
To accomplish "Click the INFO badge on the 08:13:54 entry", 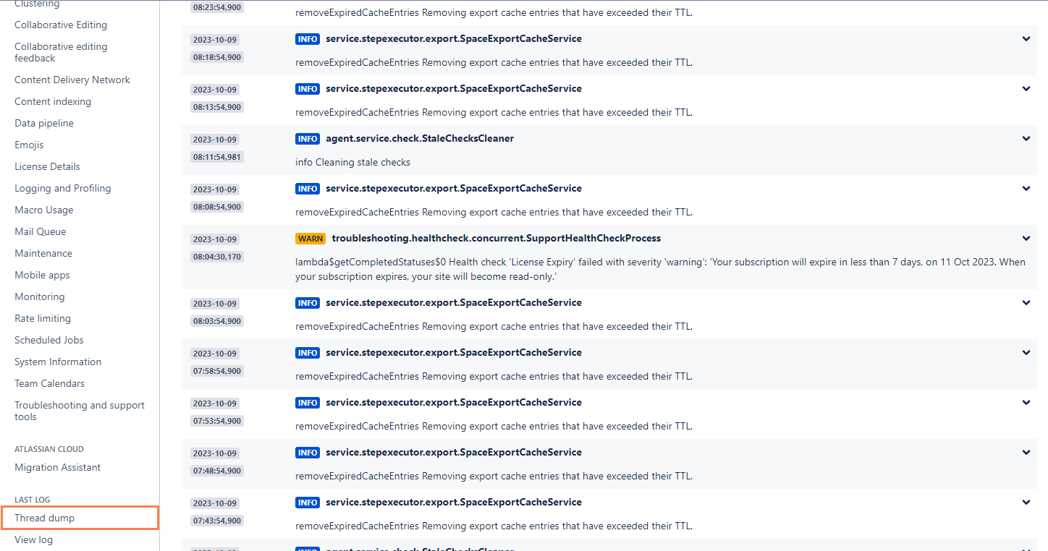I will tap(307, 88).
